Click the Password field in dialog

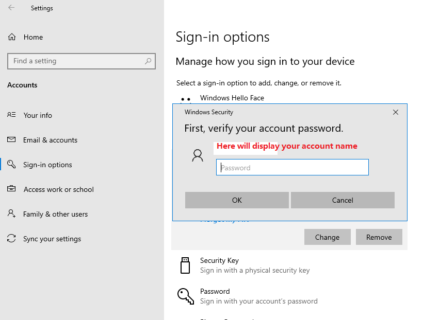coord(292,167)
